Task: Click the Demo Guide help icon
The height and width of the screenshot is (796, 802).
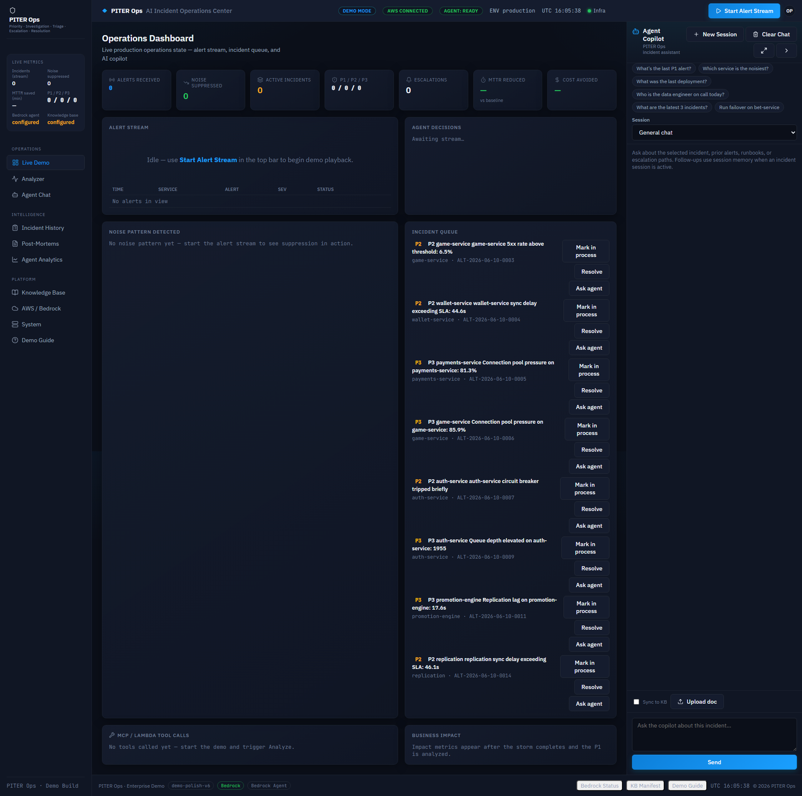Action: [15, 340]
